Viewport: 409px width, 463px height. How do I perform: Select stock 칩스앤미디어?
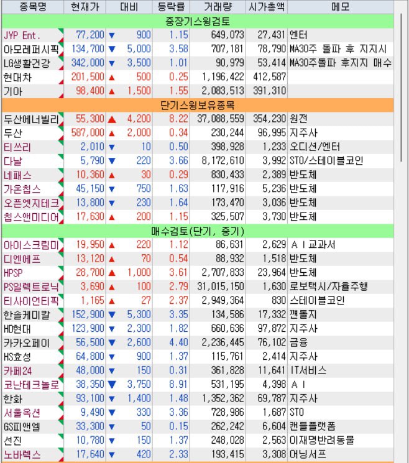pyautogui.click(x=32, y=217)
